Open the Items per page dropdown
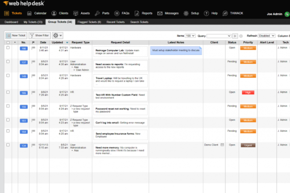290x193 pixels. 191,35
